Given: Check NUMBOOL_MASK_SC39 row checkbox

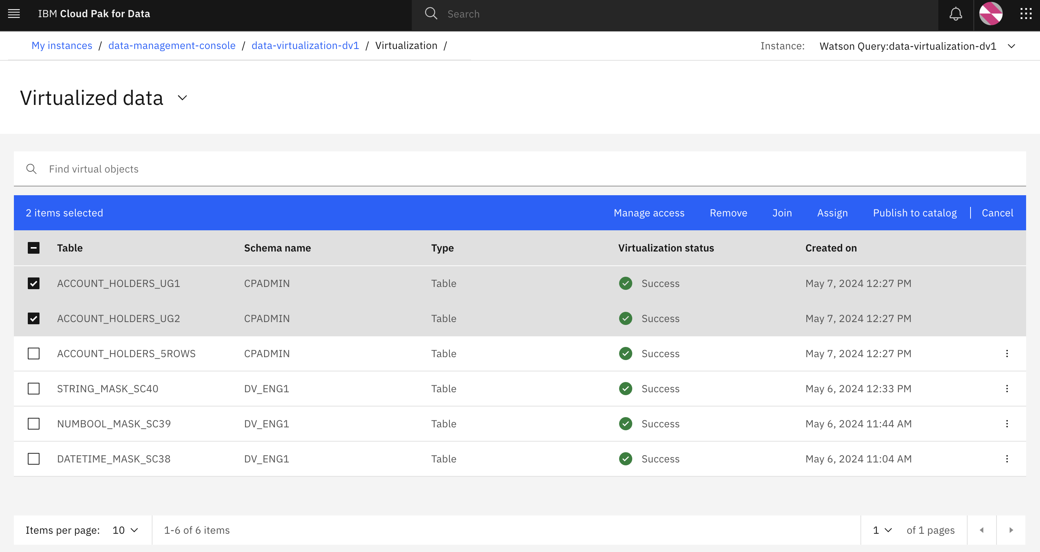Looking at the screenshot, I should [x=34, y=424].
